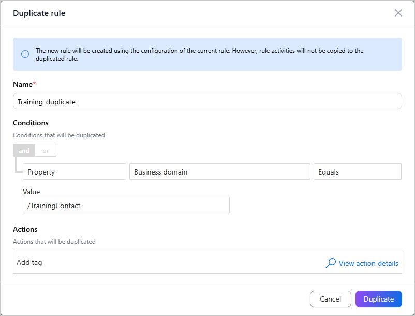Click the Duplicate button
The width and height of the screenshot is (415, 316).
378,299
